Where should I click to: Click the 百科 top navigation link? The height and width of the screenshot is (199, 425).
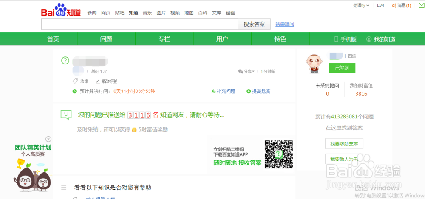point(202,13)
